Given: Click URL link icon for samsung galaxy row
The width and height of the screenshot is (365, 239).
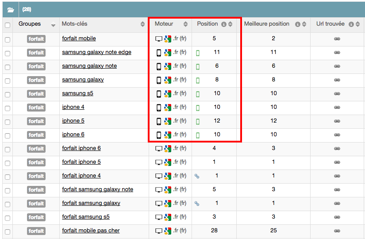Looking at the screenshot, I should tap(337, 80).
